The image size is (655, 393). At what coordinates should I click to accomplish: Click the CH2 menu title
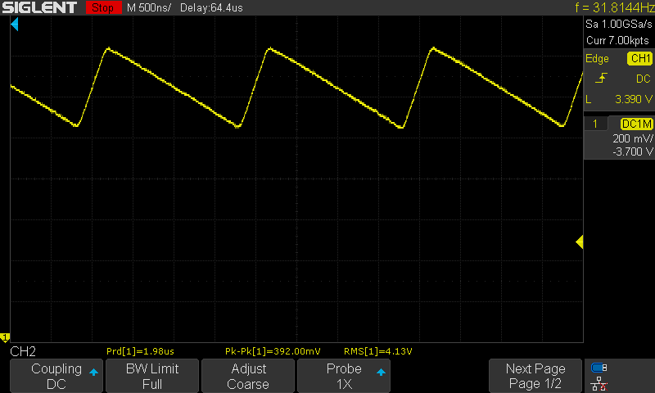click(x=23, y=351)
